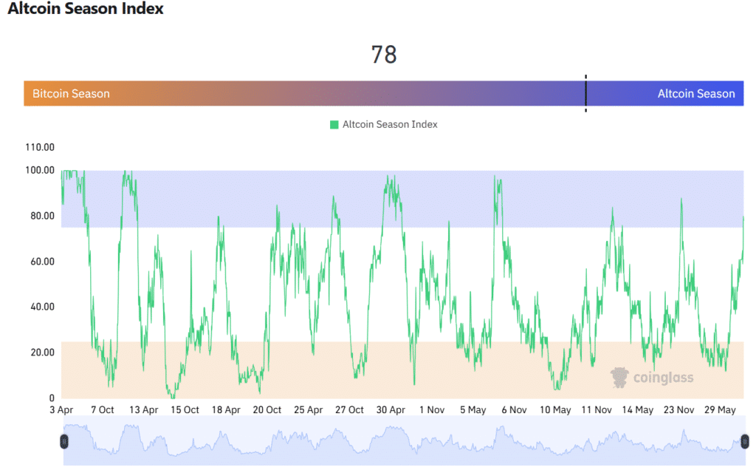Select the 30 Apr x-axis label

point(391,410)
